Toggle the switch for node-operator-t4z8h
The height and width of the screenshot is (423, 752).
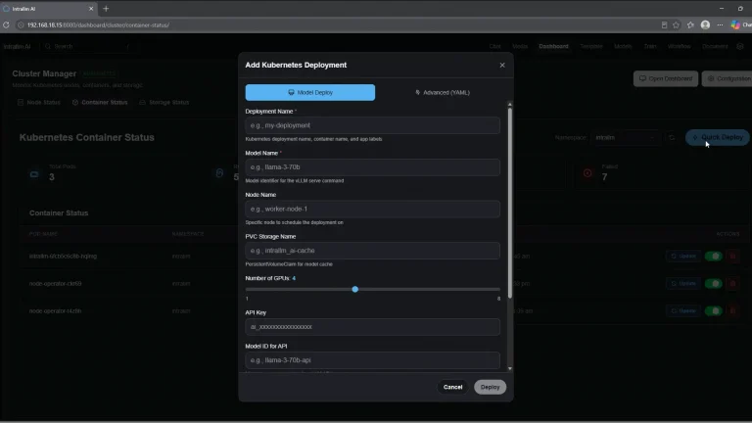tap(714, 310)
